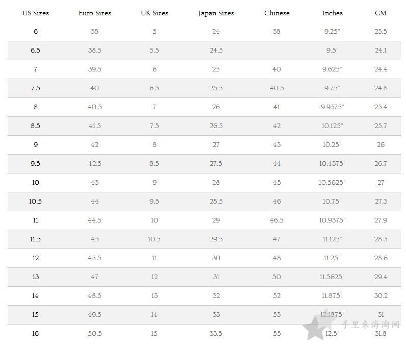Screen dimensions: 406x348
Task: Click the Euro size 39.5 cell
Action: point(94,69)
